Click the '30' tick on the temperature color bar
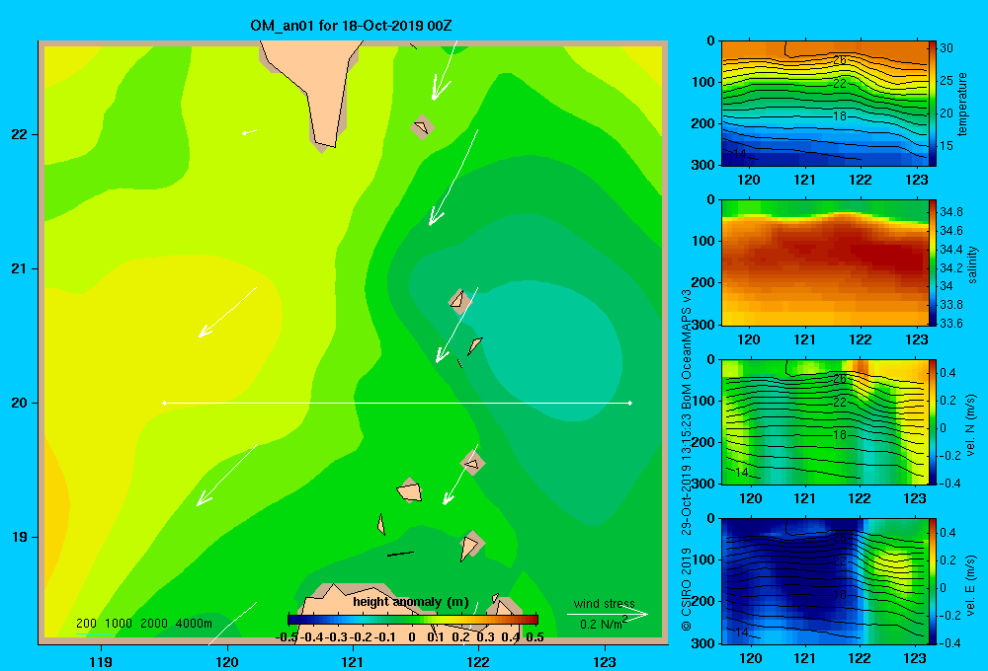 (947, 47)
